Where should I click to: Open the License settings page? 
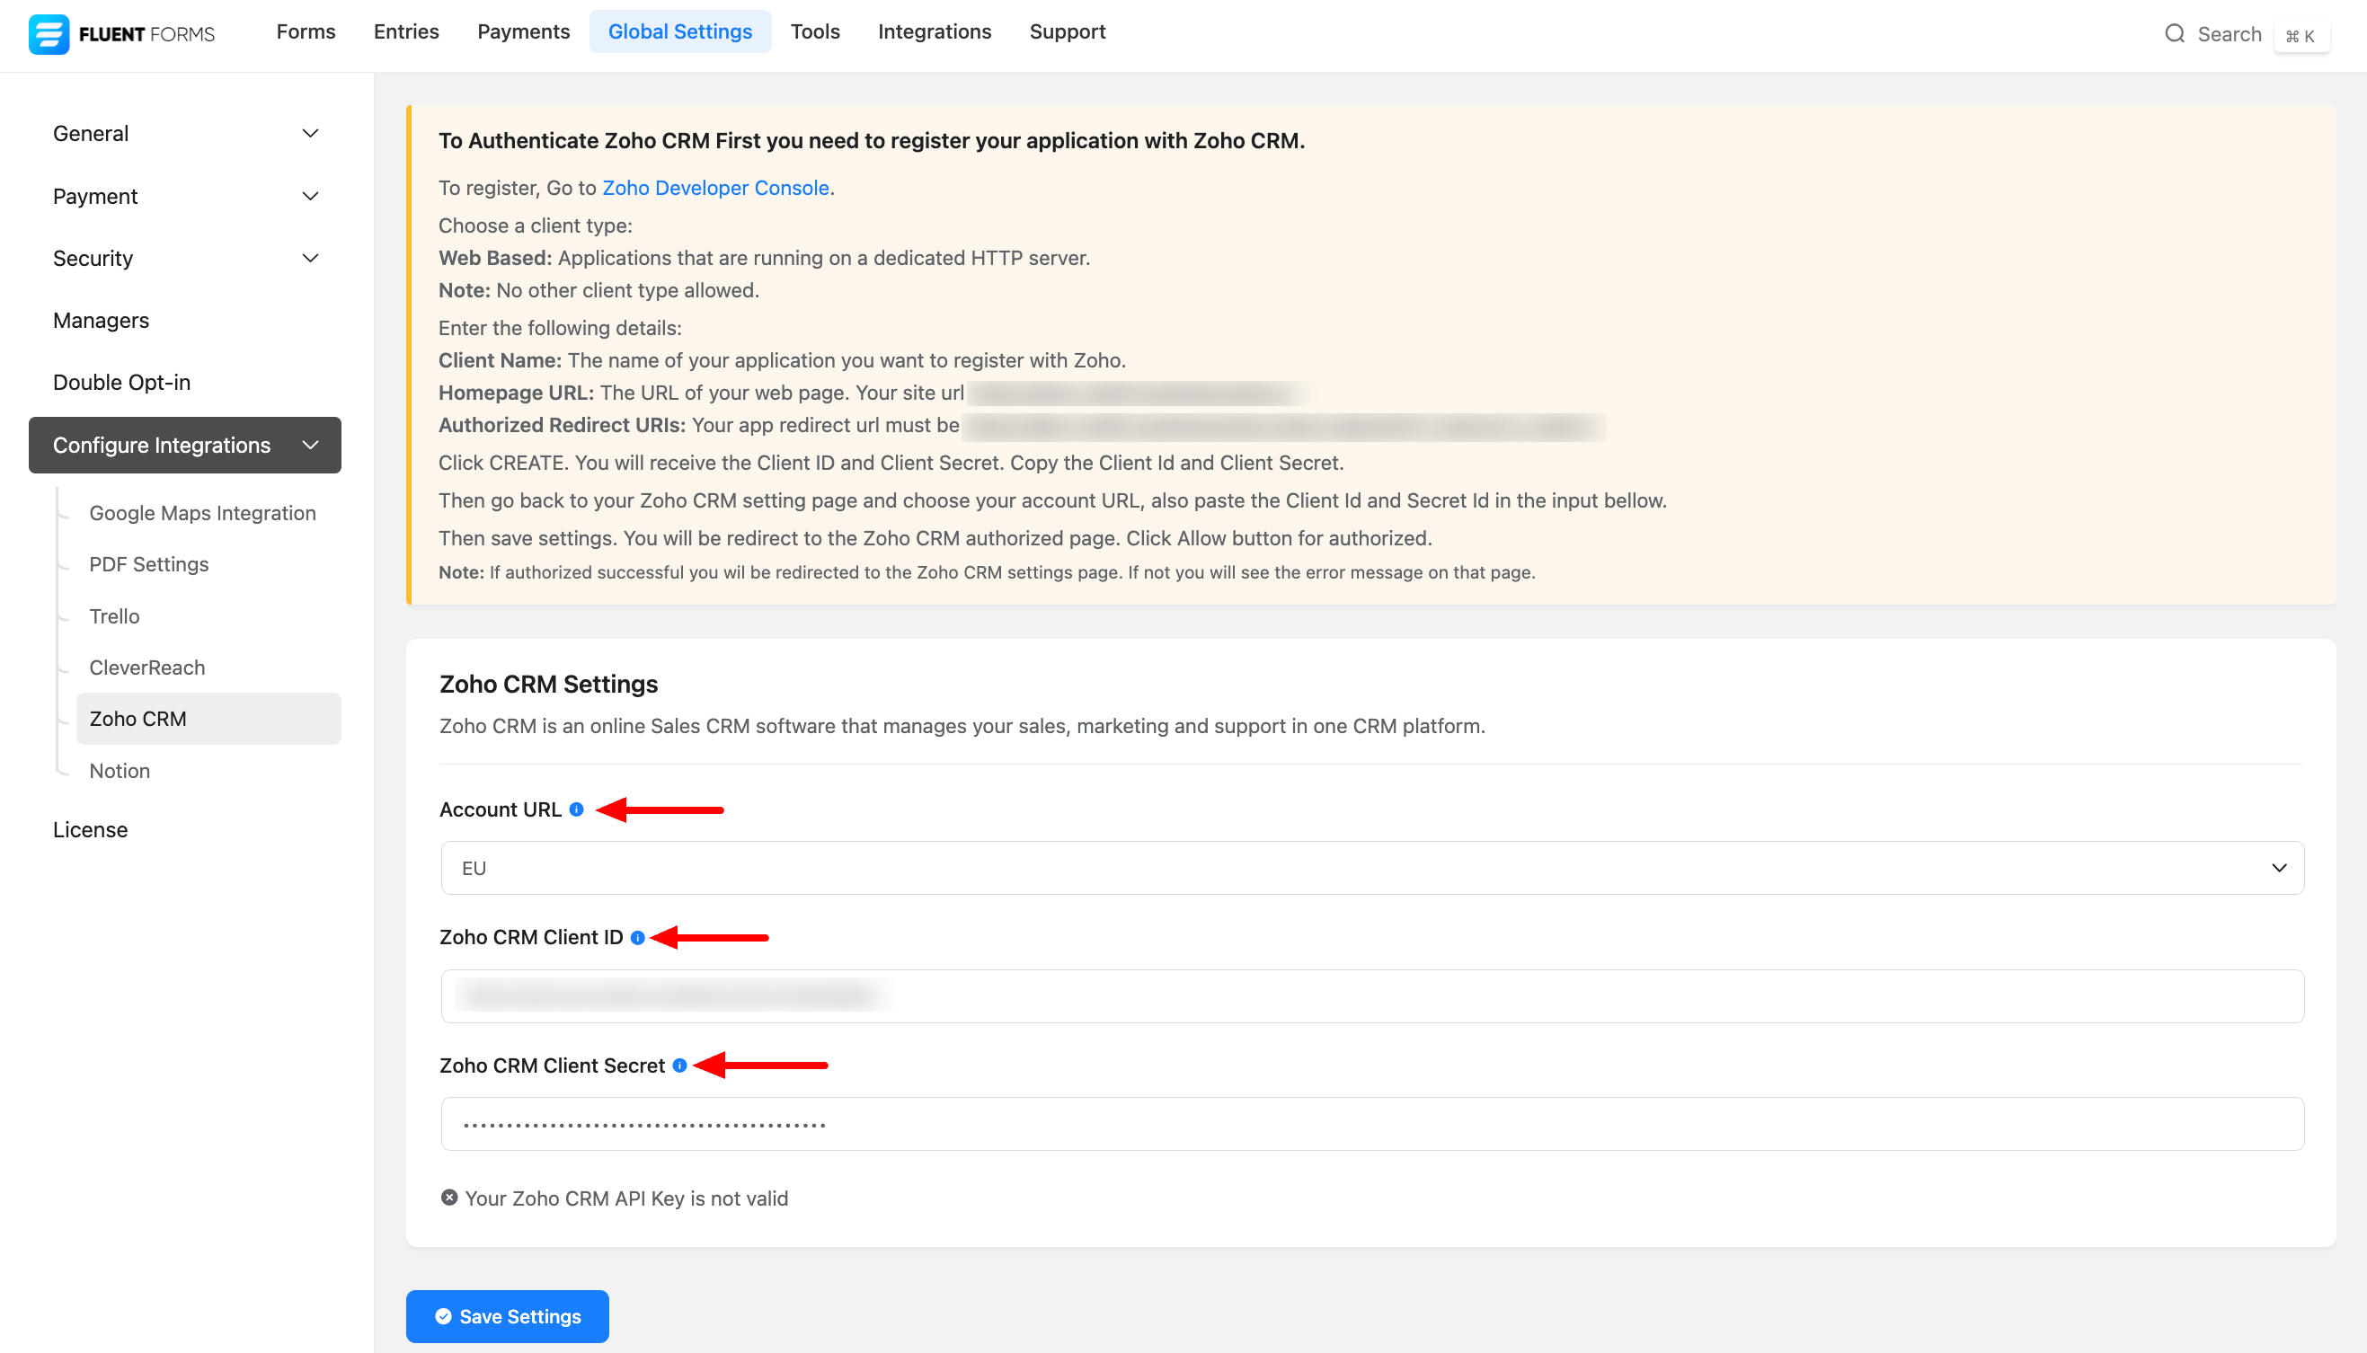tap(90, 830)
